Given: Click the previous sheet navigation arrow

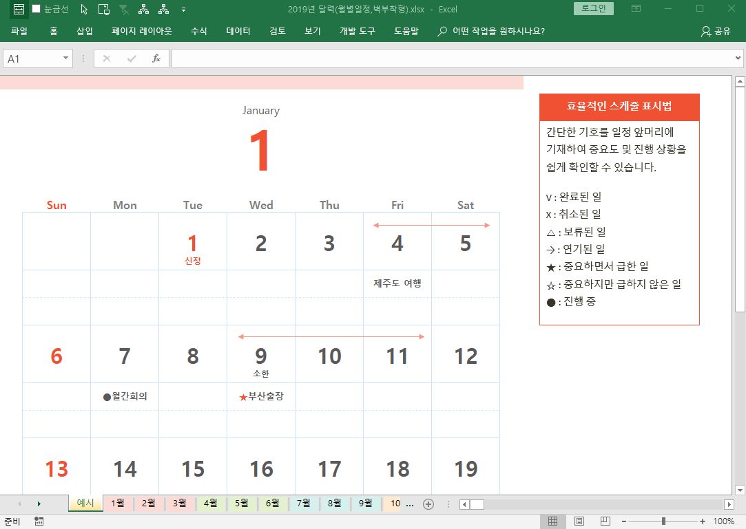Looking at the screenshot, I should tap(19, 504).
